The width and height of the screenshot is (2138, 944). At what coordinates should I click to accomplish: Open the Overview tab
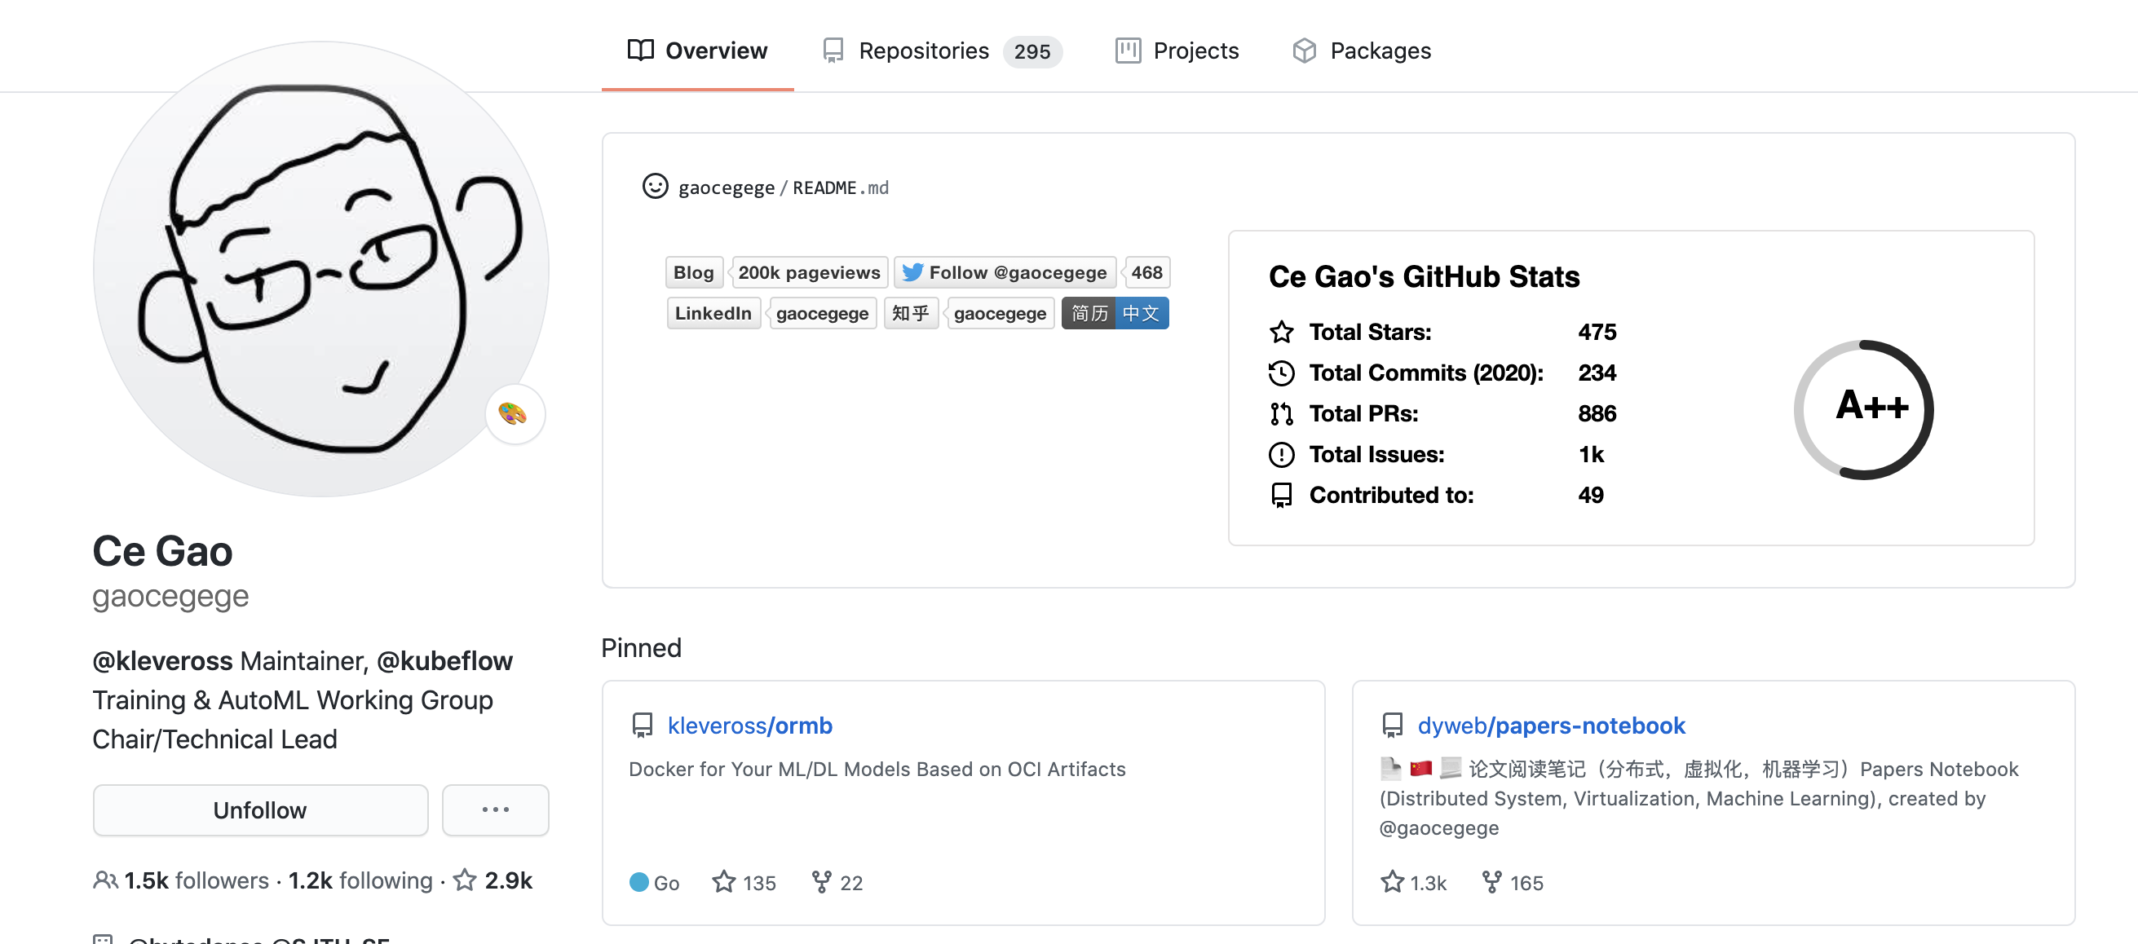697,51
